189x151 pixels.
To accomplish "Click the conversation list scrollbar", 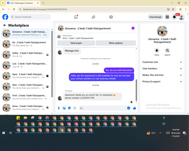I will [x=52, y=64].
